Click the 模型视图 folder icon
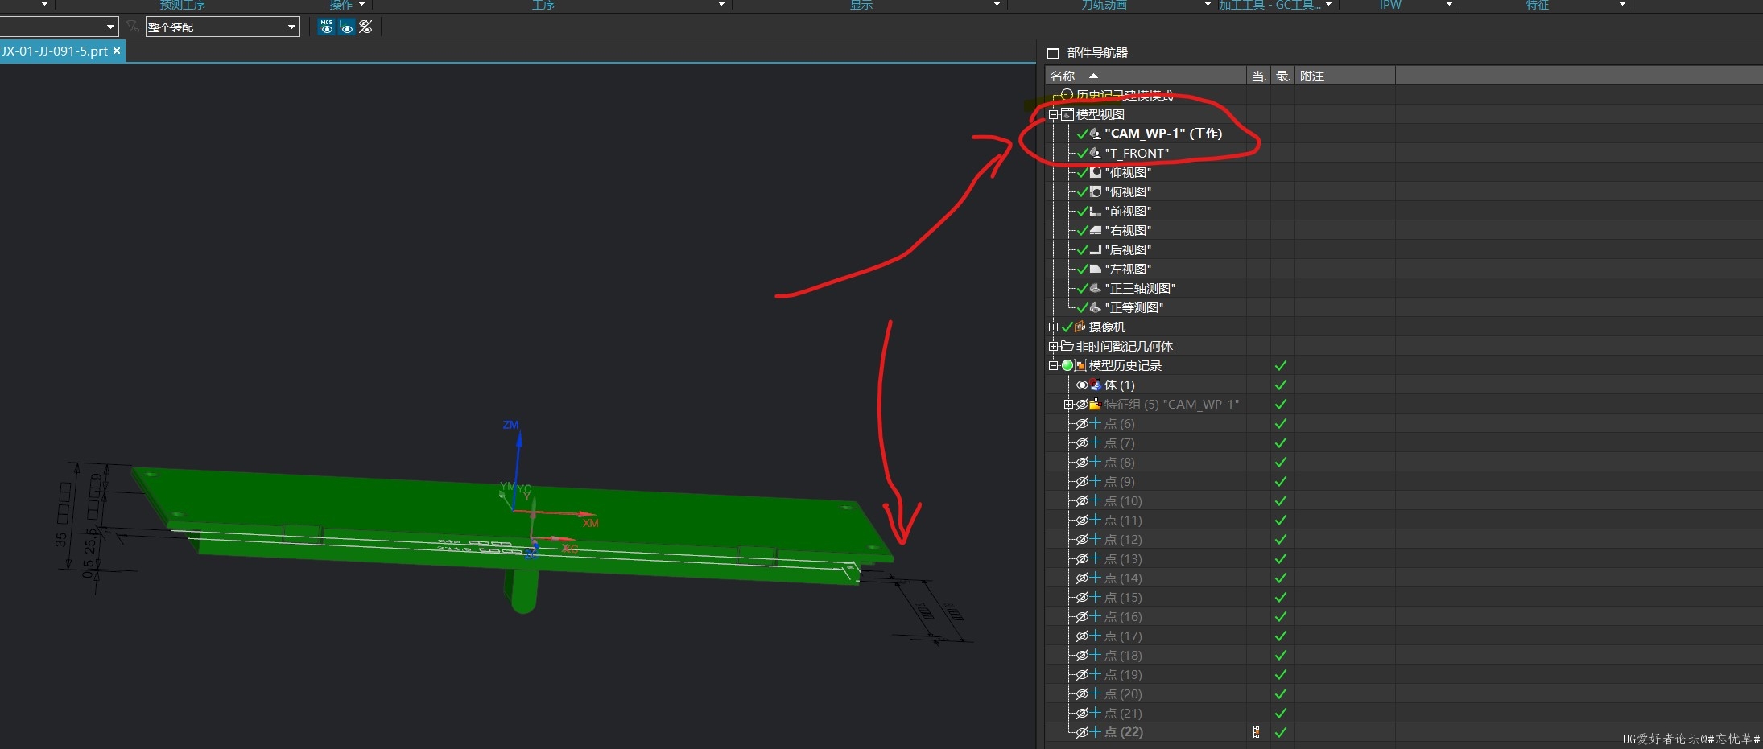Screen dimensions: 1763x749 click(x=1067, y=114)
